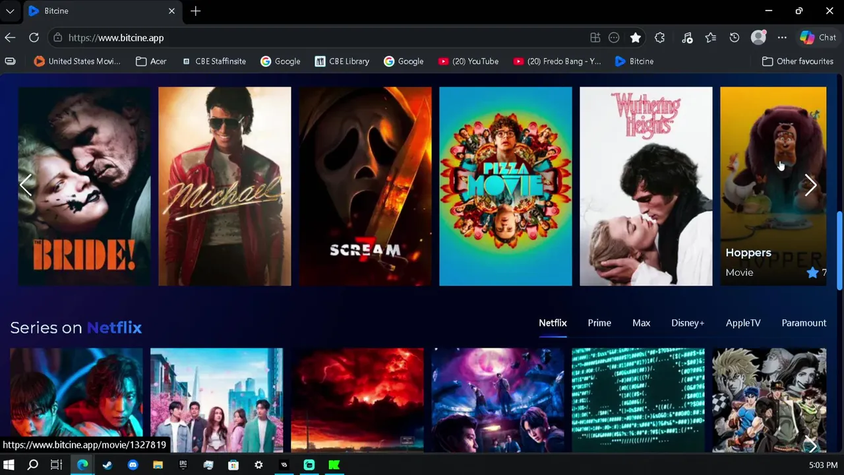Open the tab actions dropdown arrow

click(10, 11)
